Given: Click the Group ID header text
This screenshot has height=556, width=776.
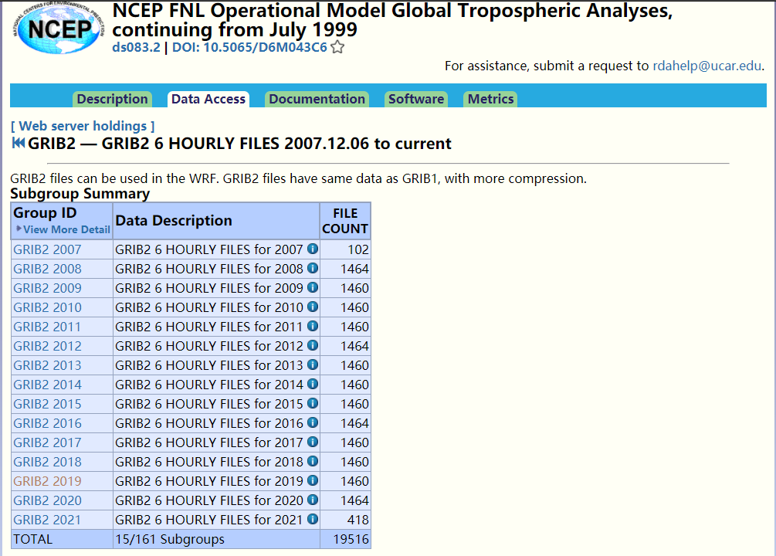Looking at the screenshot, I should click(x=45, y=213).
